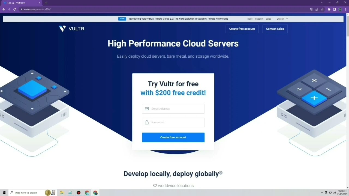Click the Contact Sales button
This screenshot has width=349, height=196.
point(275,29)
